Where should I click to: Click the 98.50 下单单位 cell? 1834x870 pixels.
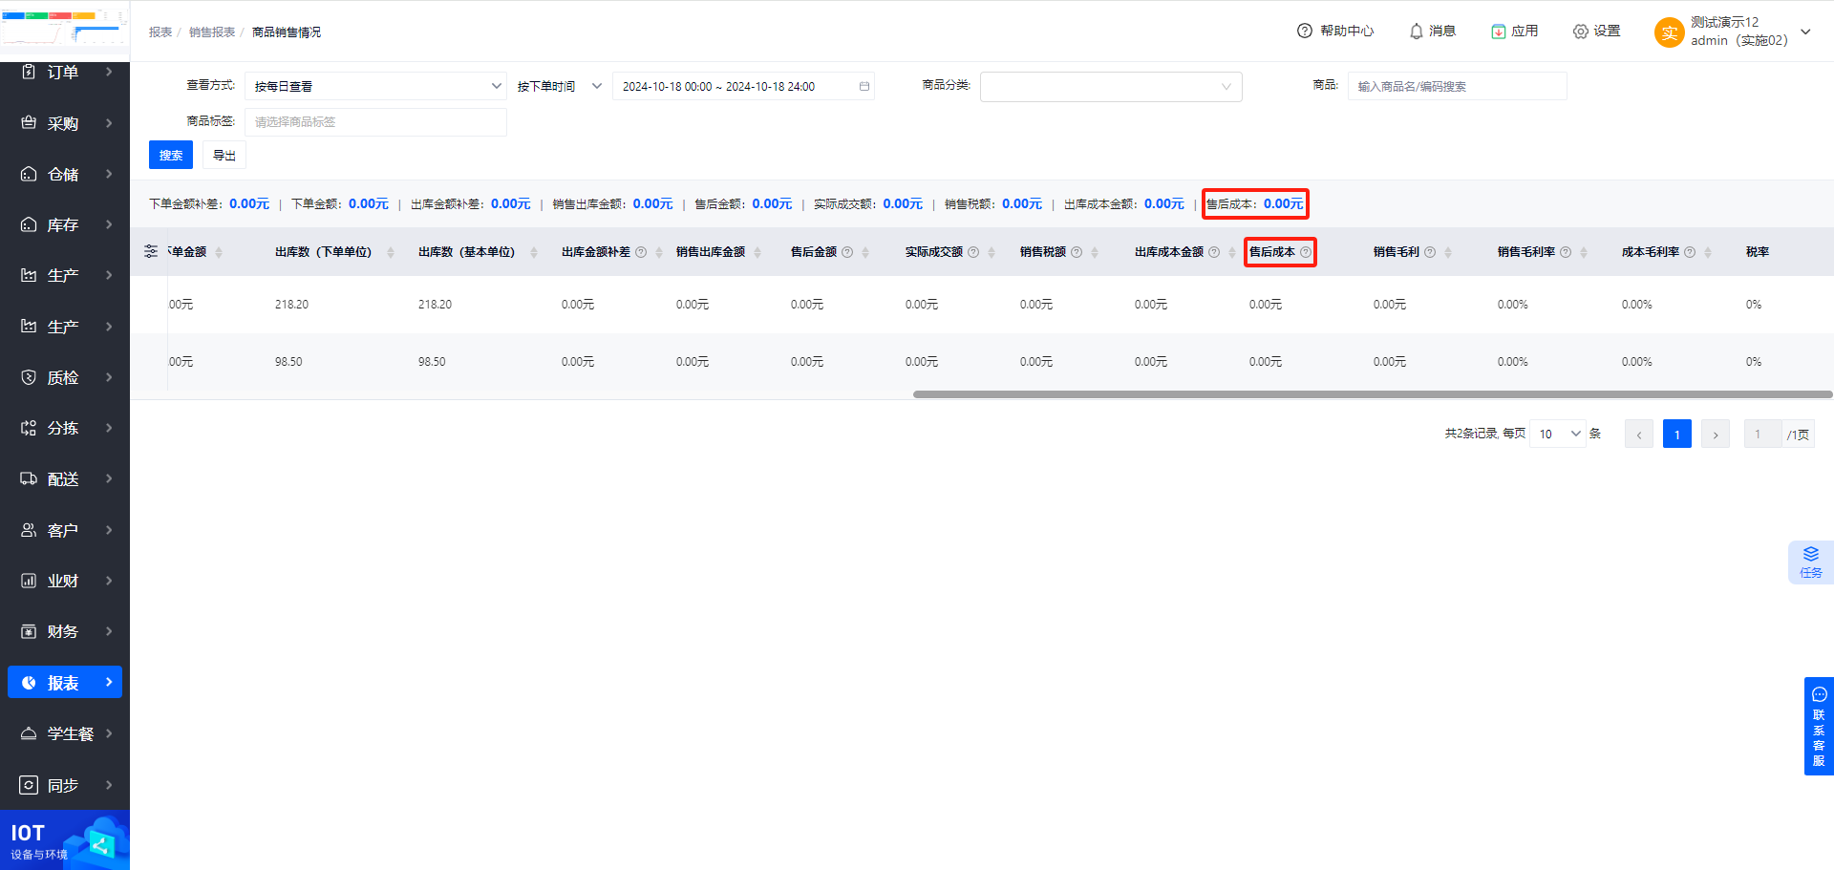pyautogui.click(x=288, y=362)
